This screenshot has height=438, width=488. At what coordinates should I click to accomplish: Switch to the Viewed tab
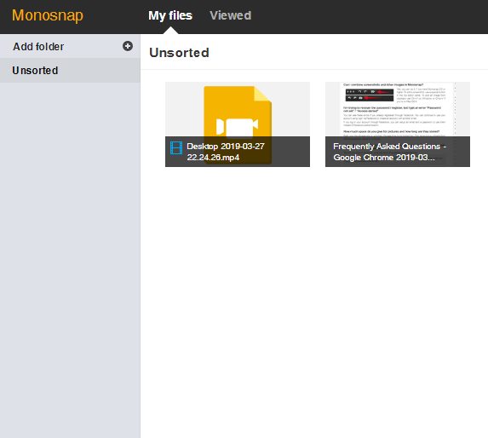click(x=231, y=15)
